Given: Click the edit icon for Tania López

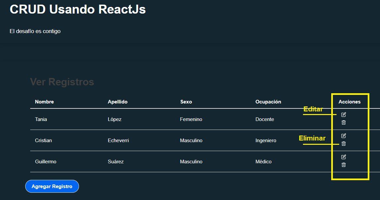Looking at the screenshot, I should tap(343, 115).
